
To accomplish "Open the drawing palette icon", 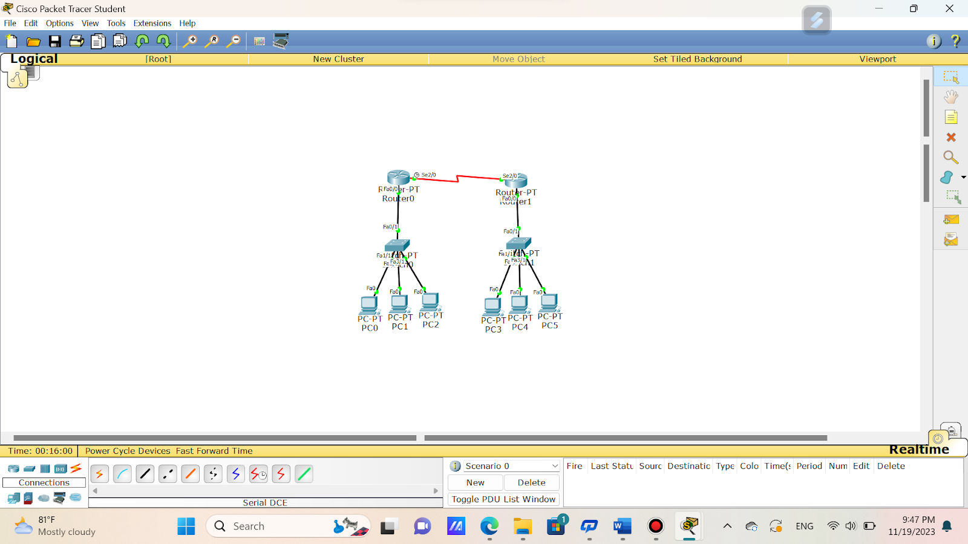I will point(260,41).
